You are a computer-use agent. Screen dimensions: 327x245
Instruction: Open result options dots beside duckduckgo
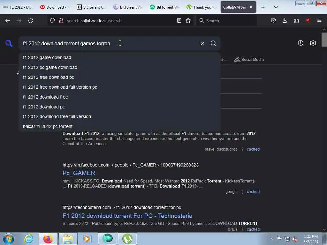tap(242, 149)
